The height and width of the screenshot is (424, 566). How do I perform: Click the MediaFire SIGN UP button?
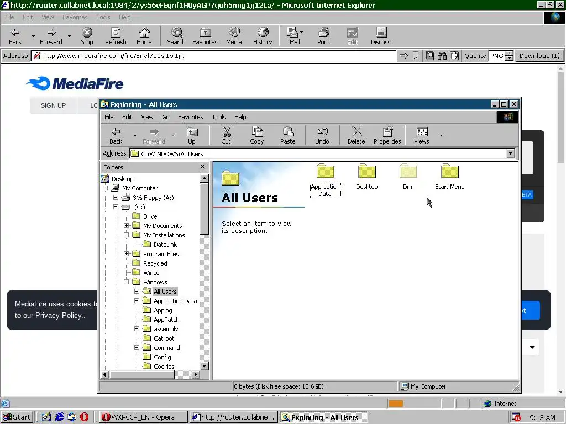[x=54, y=105]
